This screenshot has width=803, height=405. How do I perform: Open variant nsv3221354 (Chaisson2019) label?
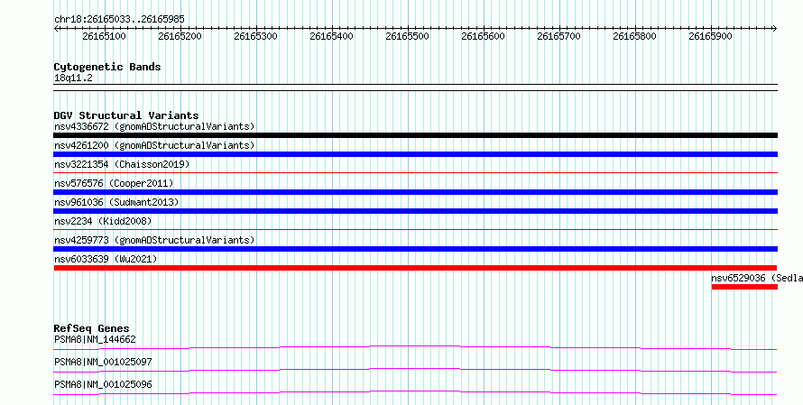click(x=122, y=164)
